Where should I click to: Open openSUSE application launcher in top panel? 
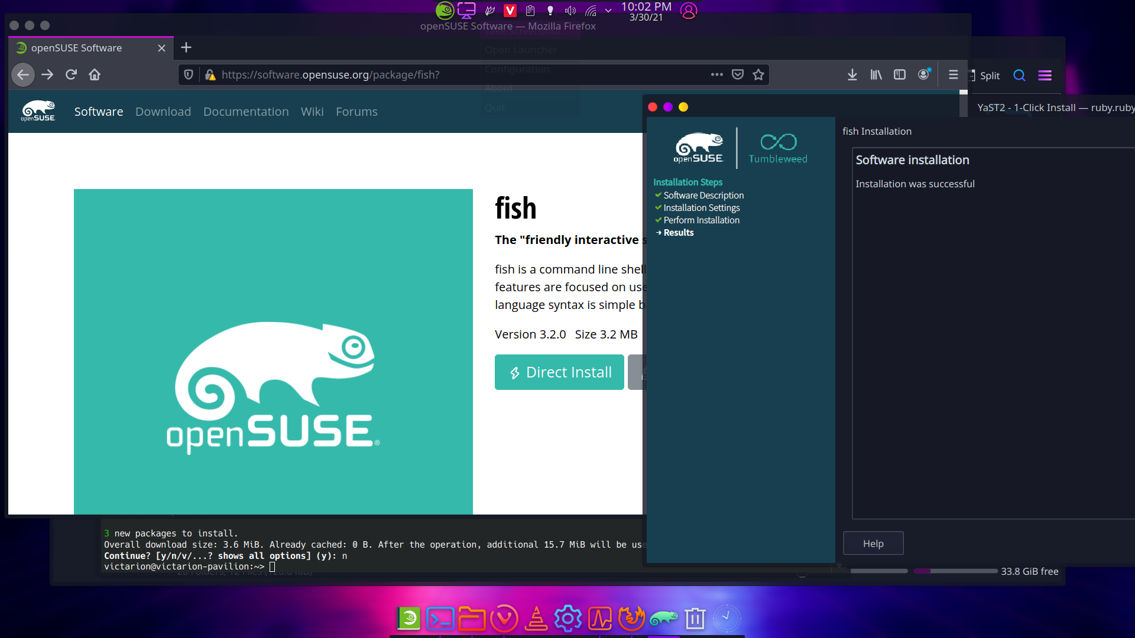[445, 10]
